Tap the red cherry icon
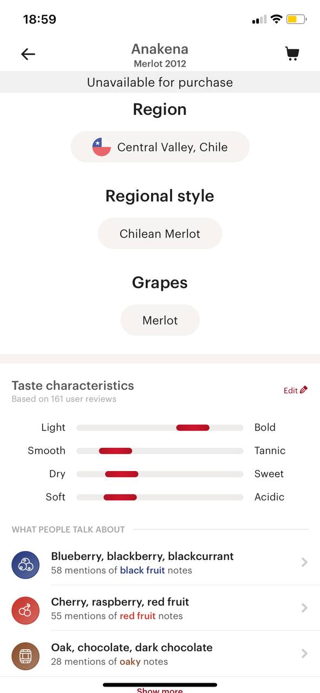The height and width of the screenshot is (693, 320). (25, 610)
